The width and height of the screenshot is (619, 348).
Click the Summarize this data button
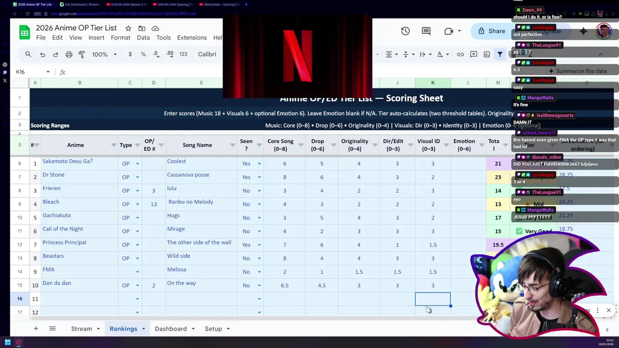(x=578, y=71)
